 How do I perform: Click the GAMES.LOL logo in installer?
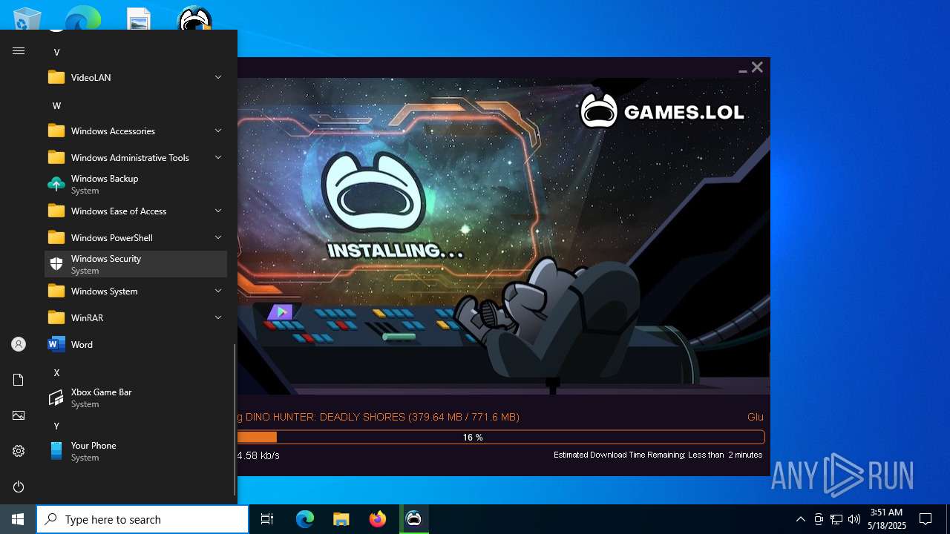[x=662, y=112]
